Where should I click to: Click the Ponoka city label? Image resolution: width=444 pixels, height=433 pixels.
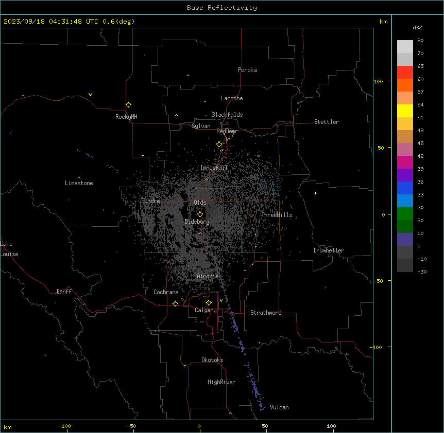[247, 70]
